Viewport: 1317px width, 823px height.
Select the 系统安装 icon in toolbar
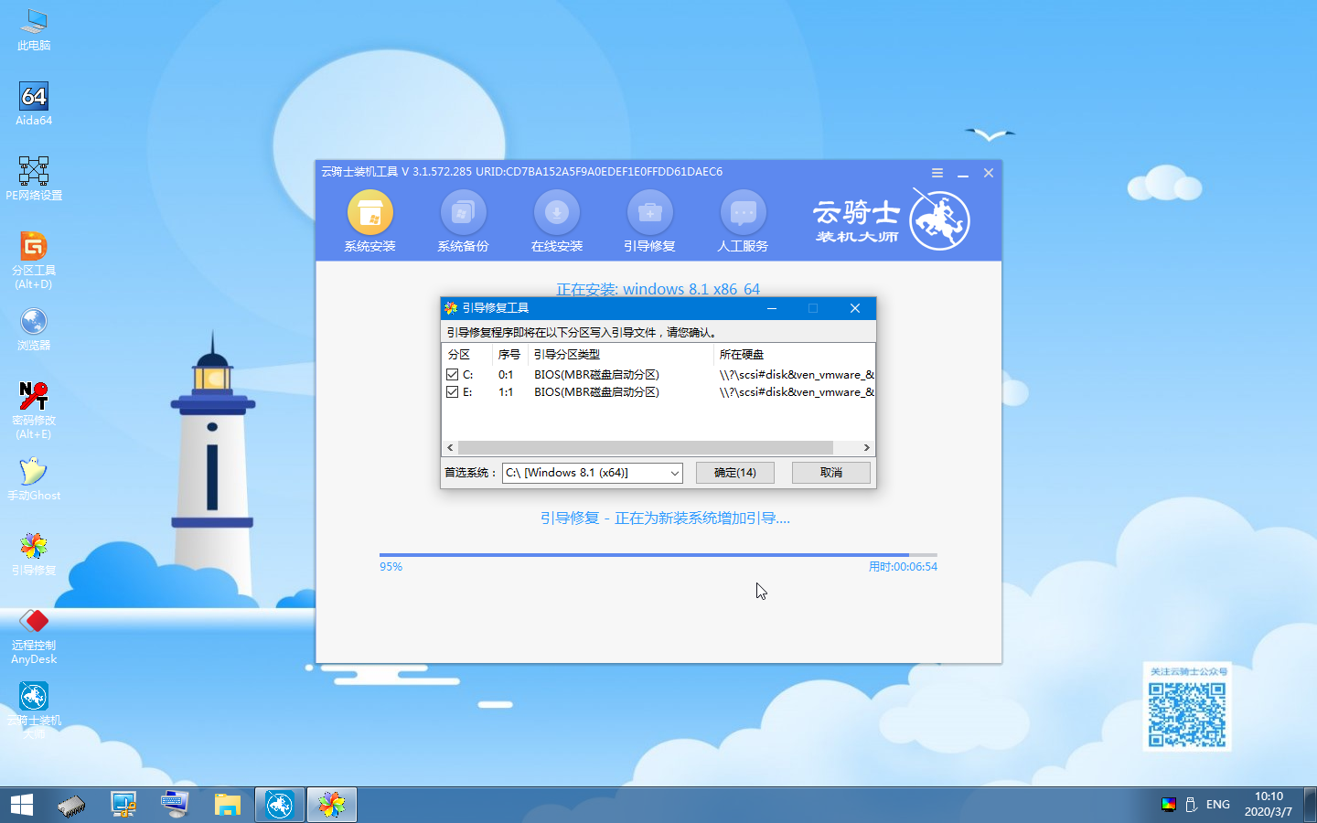370,221
